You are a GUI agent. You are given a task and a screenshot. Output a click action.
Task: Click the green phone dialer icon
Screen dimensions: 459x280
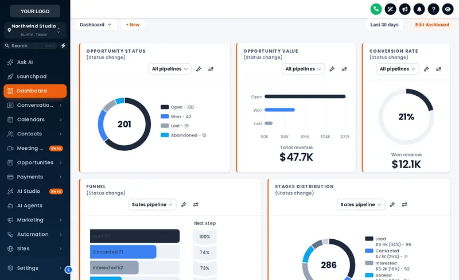point(376,9)
